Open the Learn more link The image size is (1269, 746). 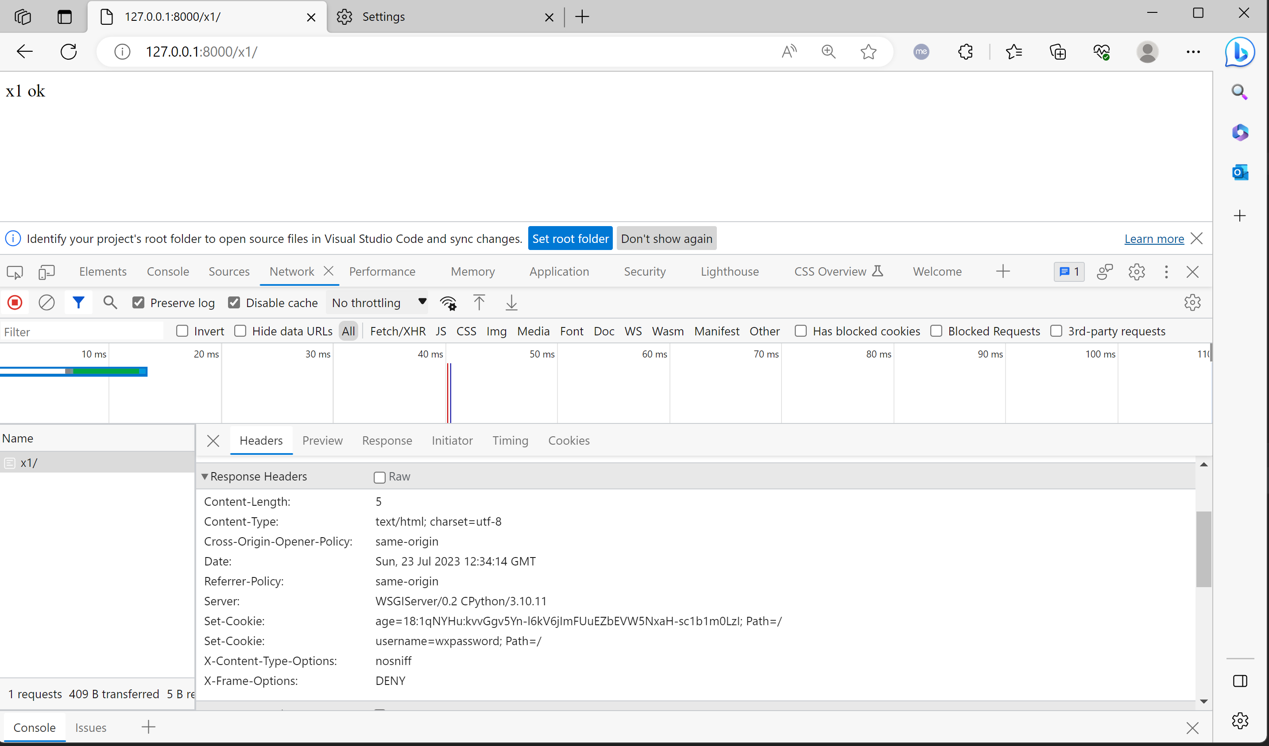[x=1154, y=238]
